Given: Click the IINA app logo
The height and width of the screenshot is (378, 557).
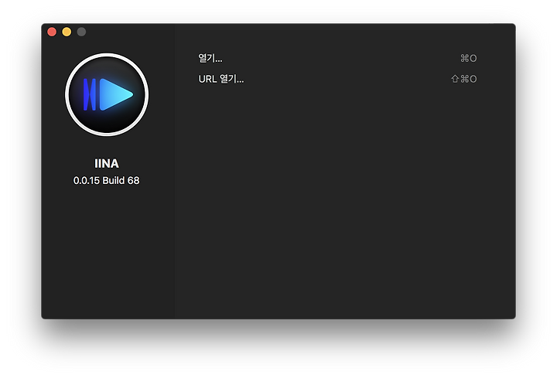Looking at the screenshot, I should click(107, 94).
